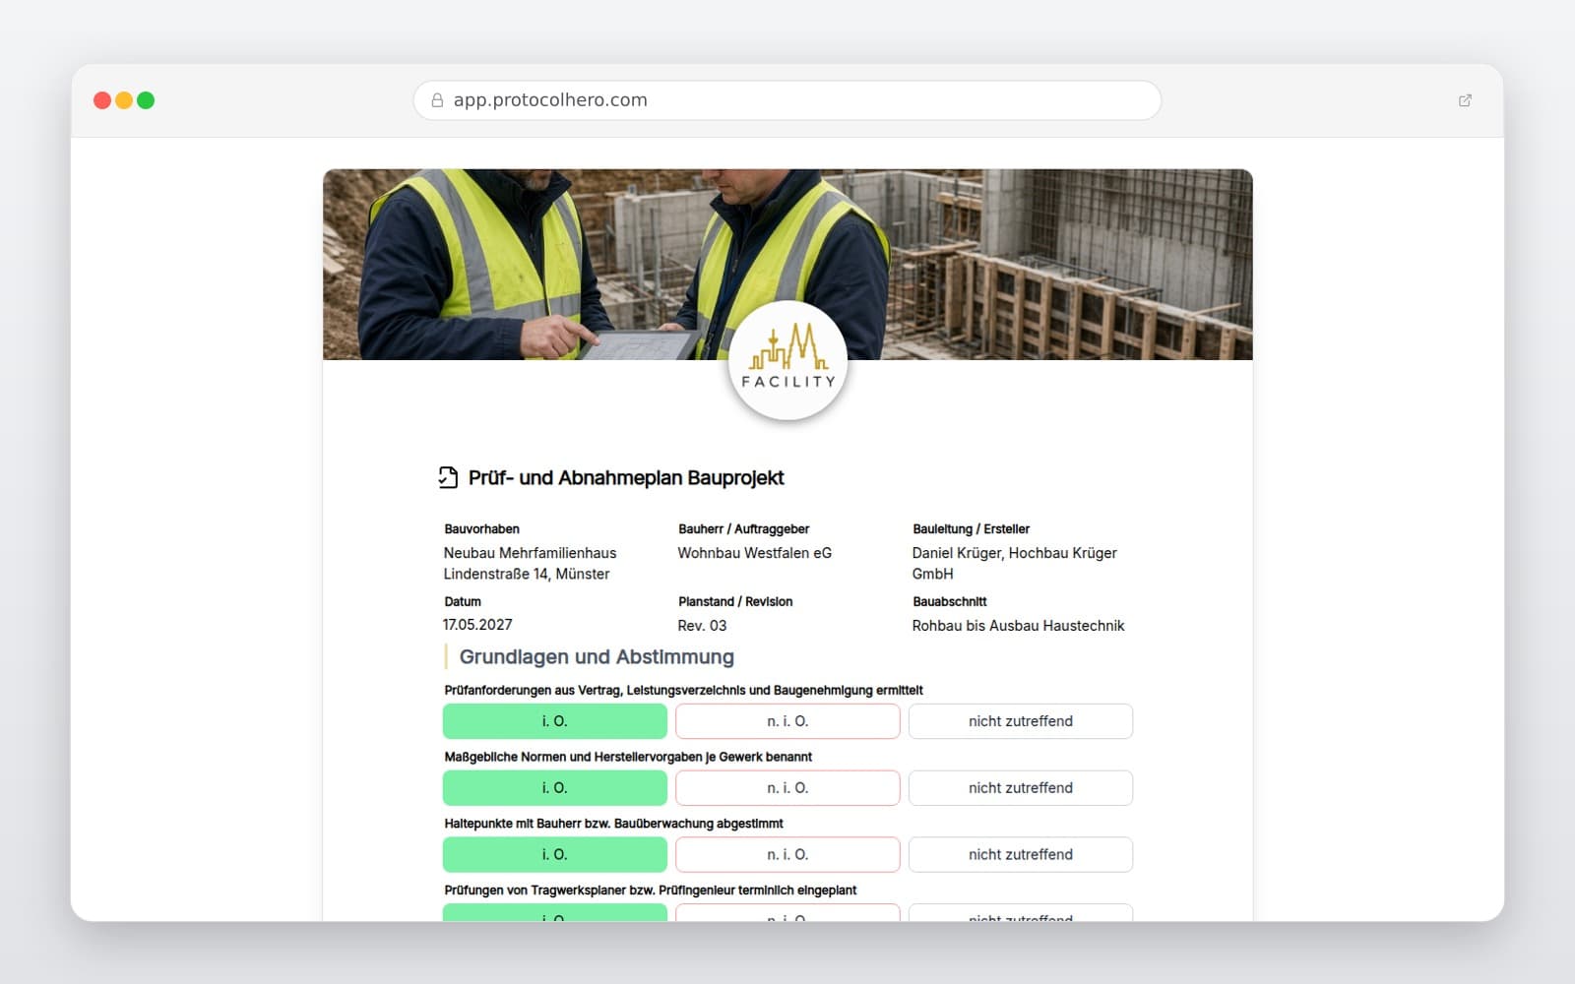Click the value Wohnbau Westfalen eG
Image resolution: width=1575 pixels, height=984 pixels.
coord(755,553)
